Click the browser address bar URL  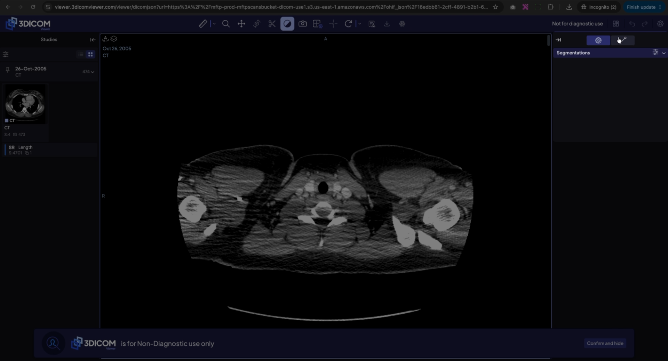(x=271, y=7)
